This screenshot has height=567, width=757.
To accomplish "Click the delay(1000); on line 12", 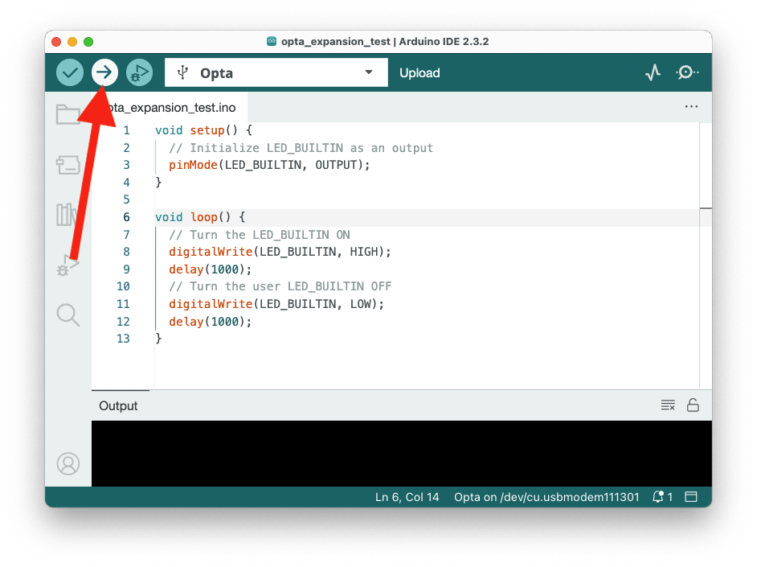I will click(x=210, y=322).
